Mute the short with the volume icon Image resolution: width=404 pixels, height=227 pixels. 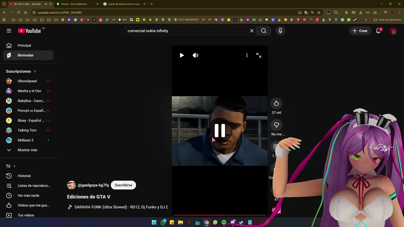point(195,55)
